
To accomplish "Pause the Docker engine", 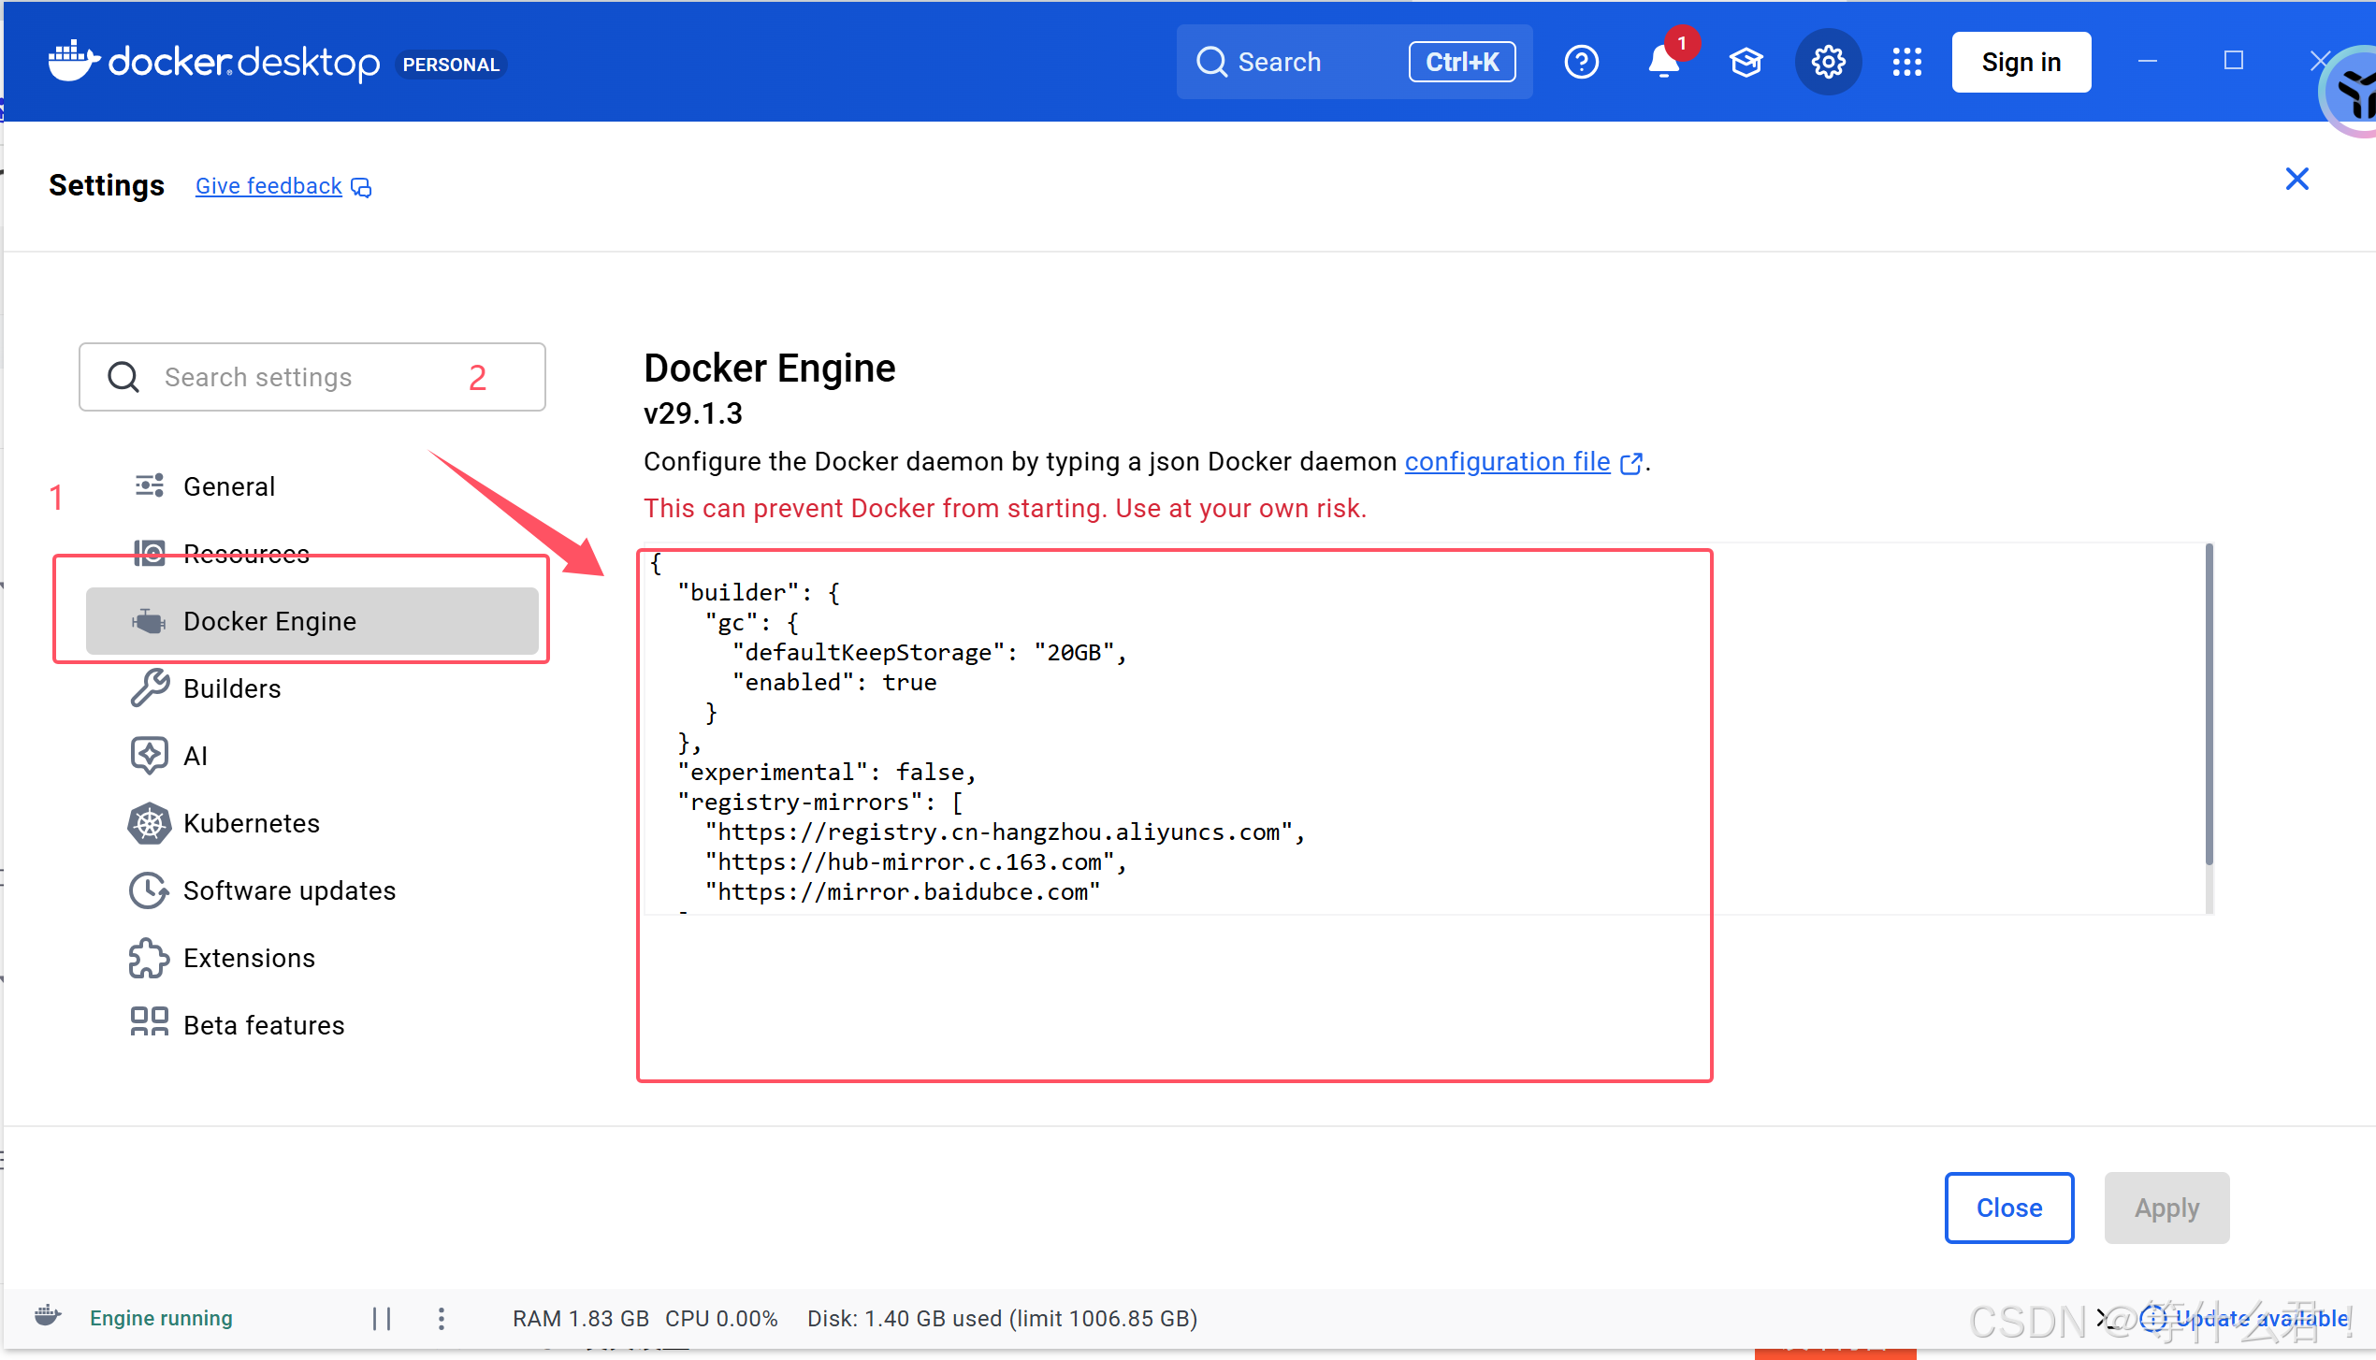I will (382, 1318).
